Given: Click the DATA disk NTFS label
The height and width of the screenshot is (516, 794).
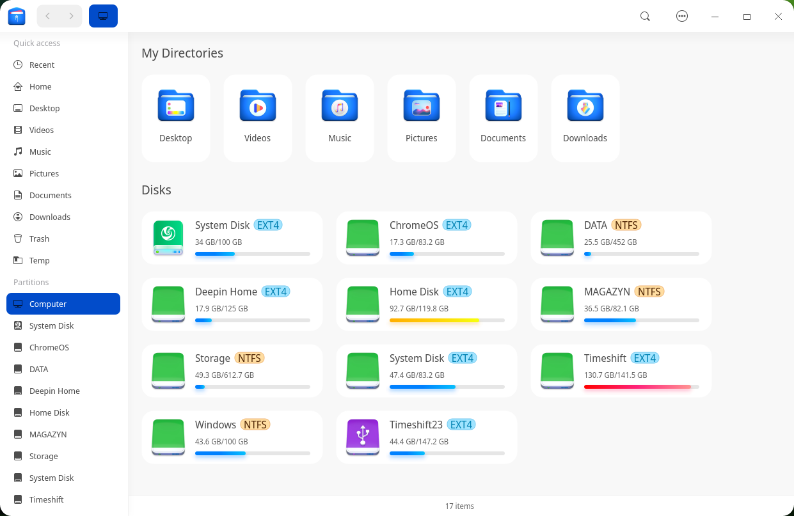Looking at the screenshot, I should [x=626, y=225].
